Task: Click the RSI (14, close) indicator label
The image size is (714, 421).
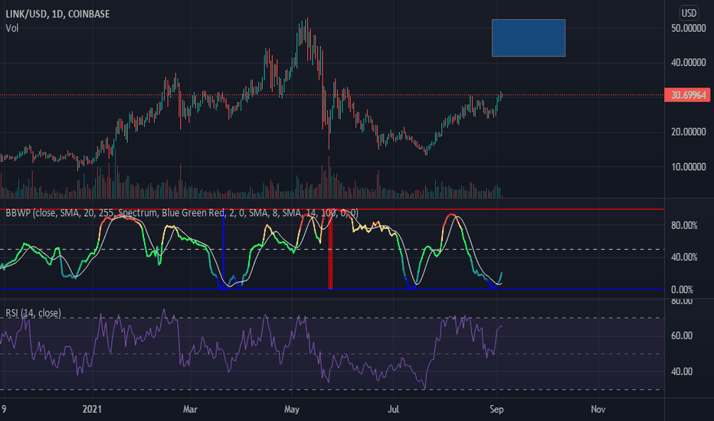Action: coord(33,313)
